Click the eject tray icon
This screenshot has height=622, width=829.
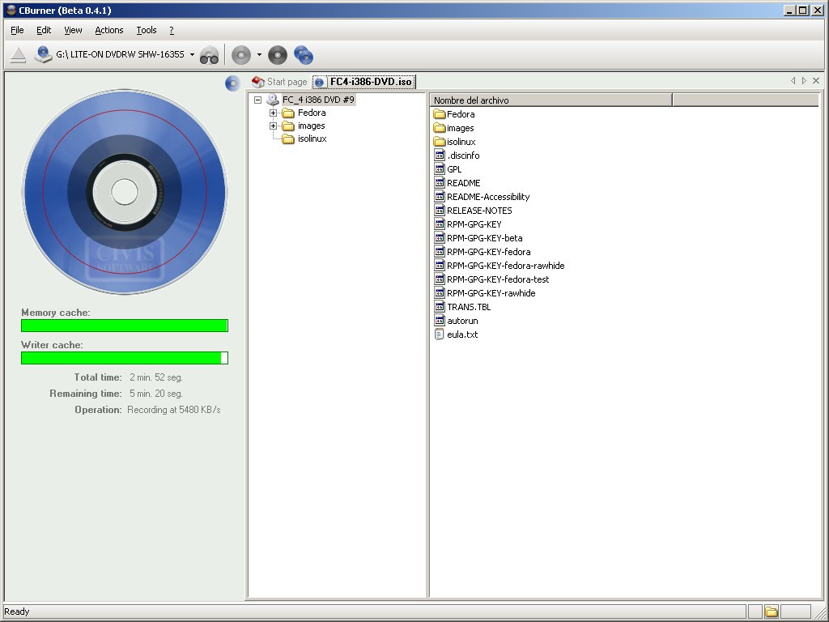click(x=18, y=54)
